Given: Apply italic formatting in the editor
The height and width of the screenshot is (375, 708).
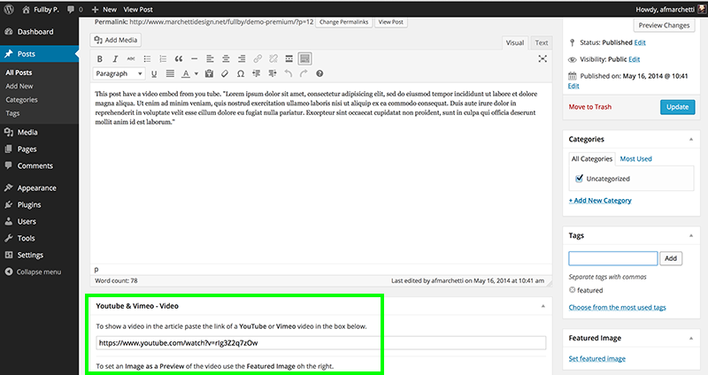Looking at the screenshot, I should point(115,58).
